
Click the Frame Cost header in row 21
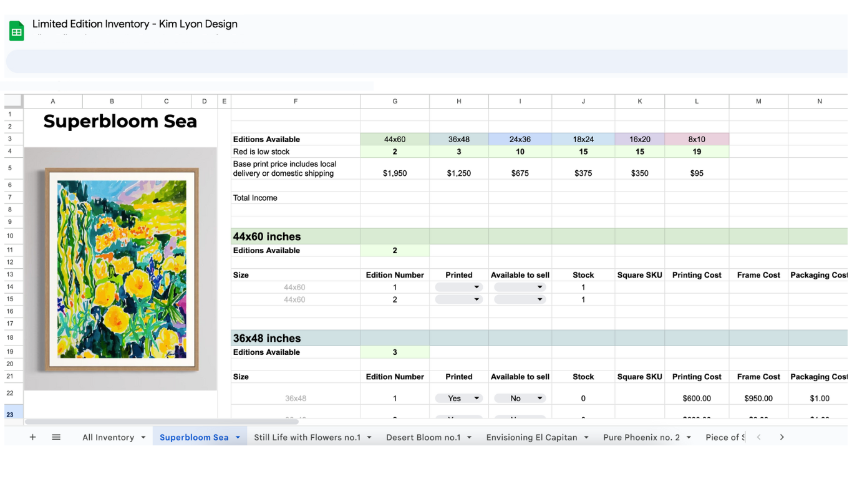[758, 377]
